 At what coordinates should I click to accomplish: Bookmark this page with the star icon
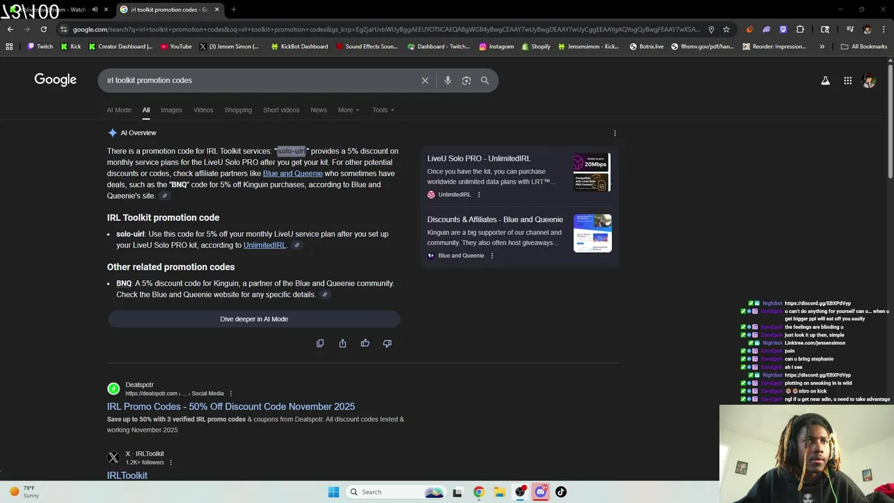tap(726, 29)
